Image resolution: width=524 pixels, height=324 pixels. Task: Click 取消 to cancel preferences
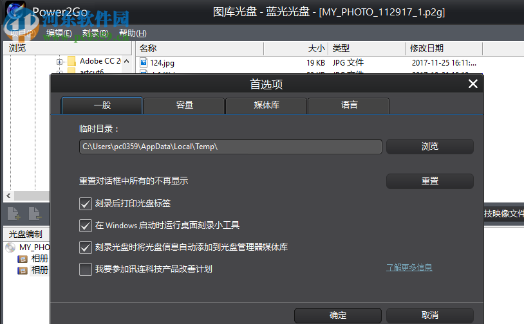click(430, 316)
